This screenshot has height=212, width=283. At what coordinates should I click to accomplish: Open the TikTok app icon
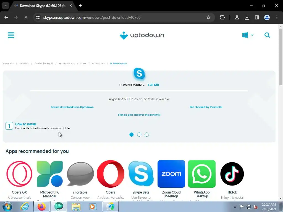tap(232, 174)
